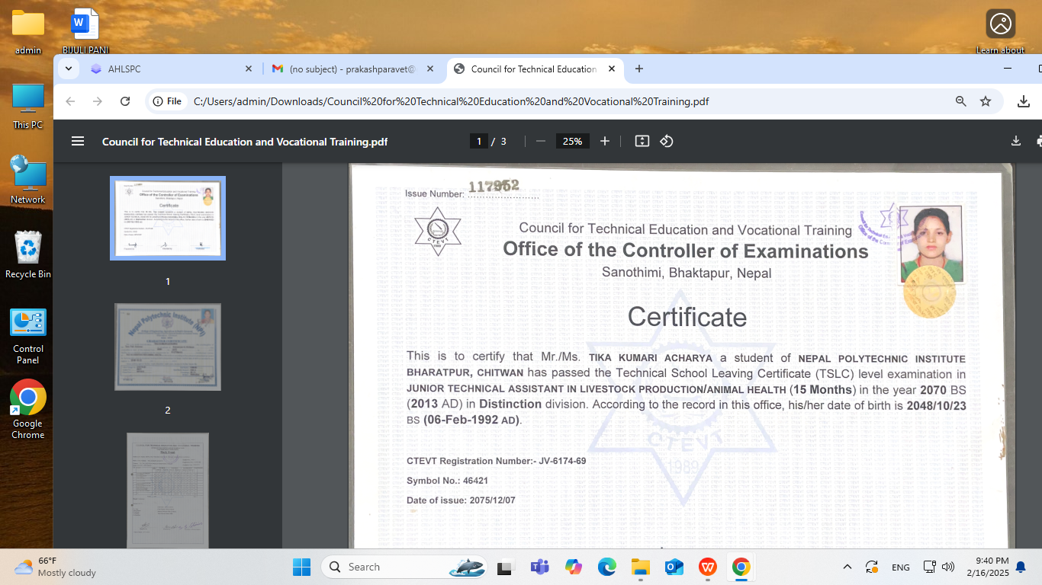This screenshot has width=1042, height=585.
Task: Open Control Panel desktop shortcut
Action: (28, 337)
